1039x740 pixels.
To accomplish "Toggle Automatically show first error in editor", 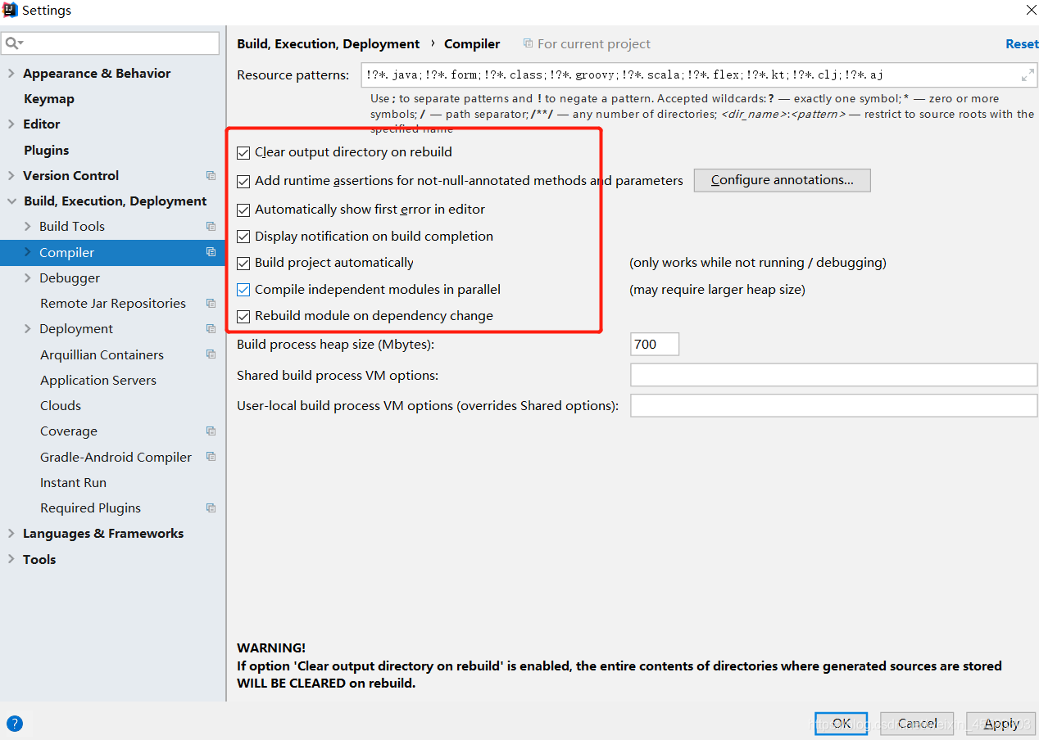I will coord(243,210).
